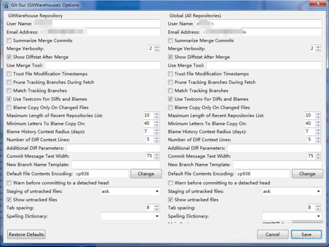
Task: Open global Spelling Dictionary dropdown
Action: [x=292, y=216]
